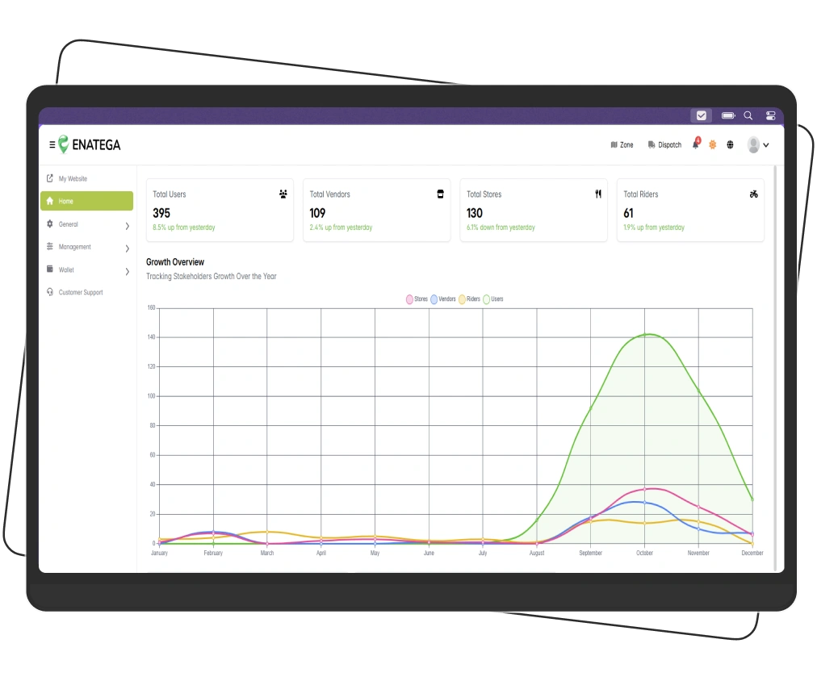817x681 pixels.
Task: Click the hamburger menu icon beside the logo
Action: click(x=52, y=144)
